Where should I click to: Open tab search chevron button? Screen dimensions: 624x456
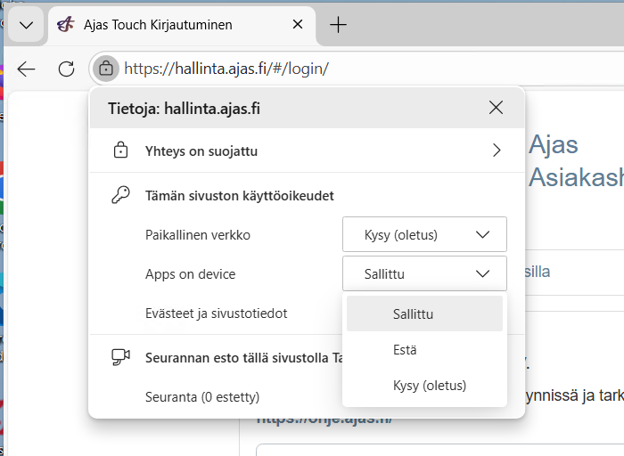(x=25, y=25)
